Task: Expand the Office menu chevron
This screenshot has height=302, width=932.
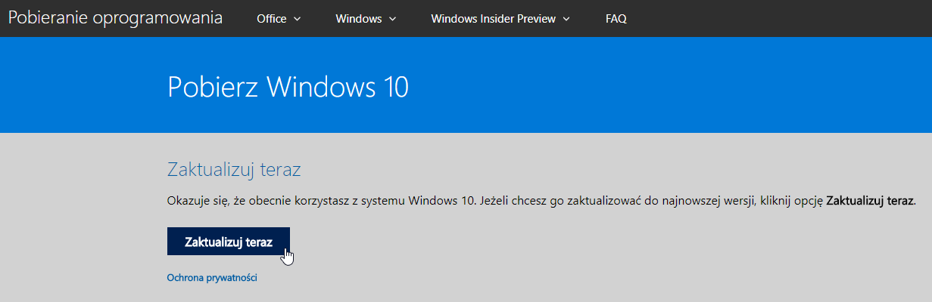Action: (297, 19)
